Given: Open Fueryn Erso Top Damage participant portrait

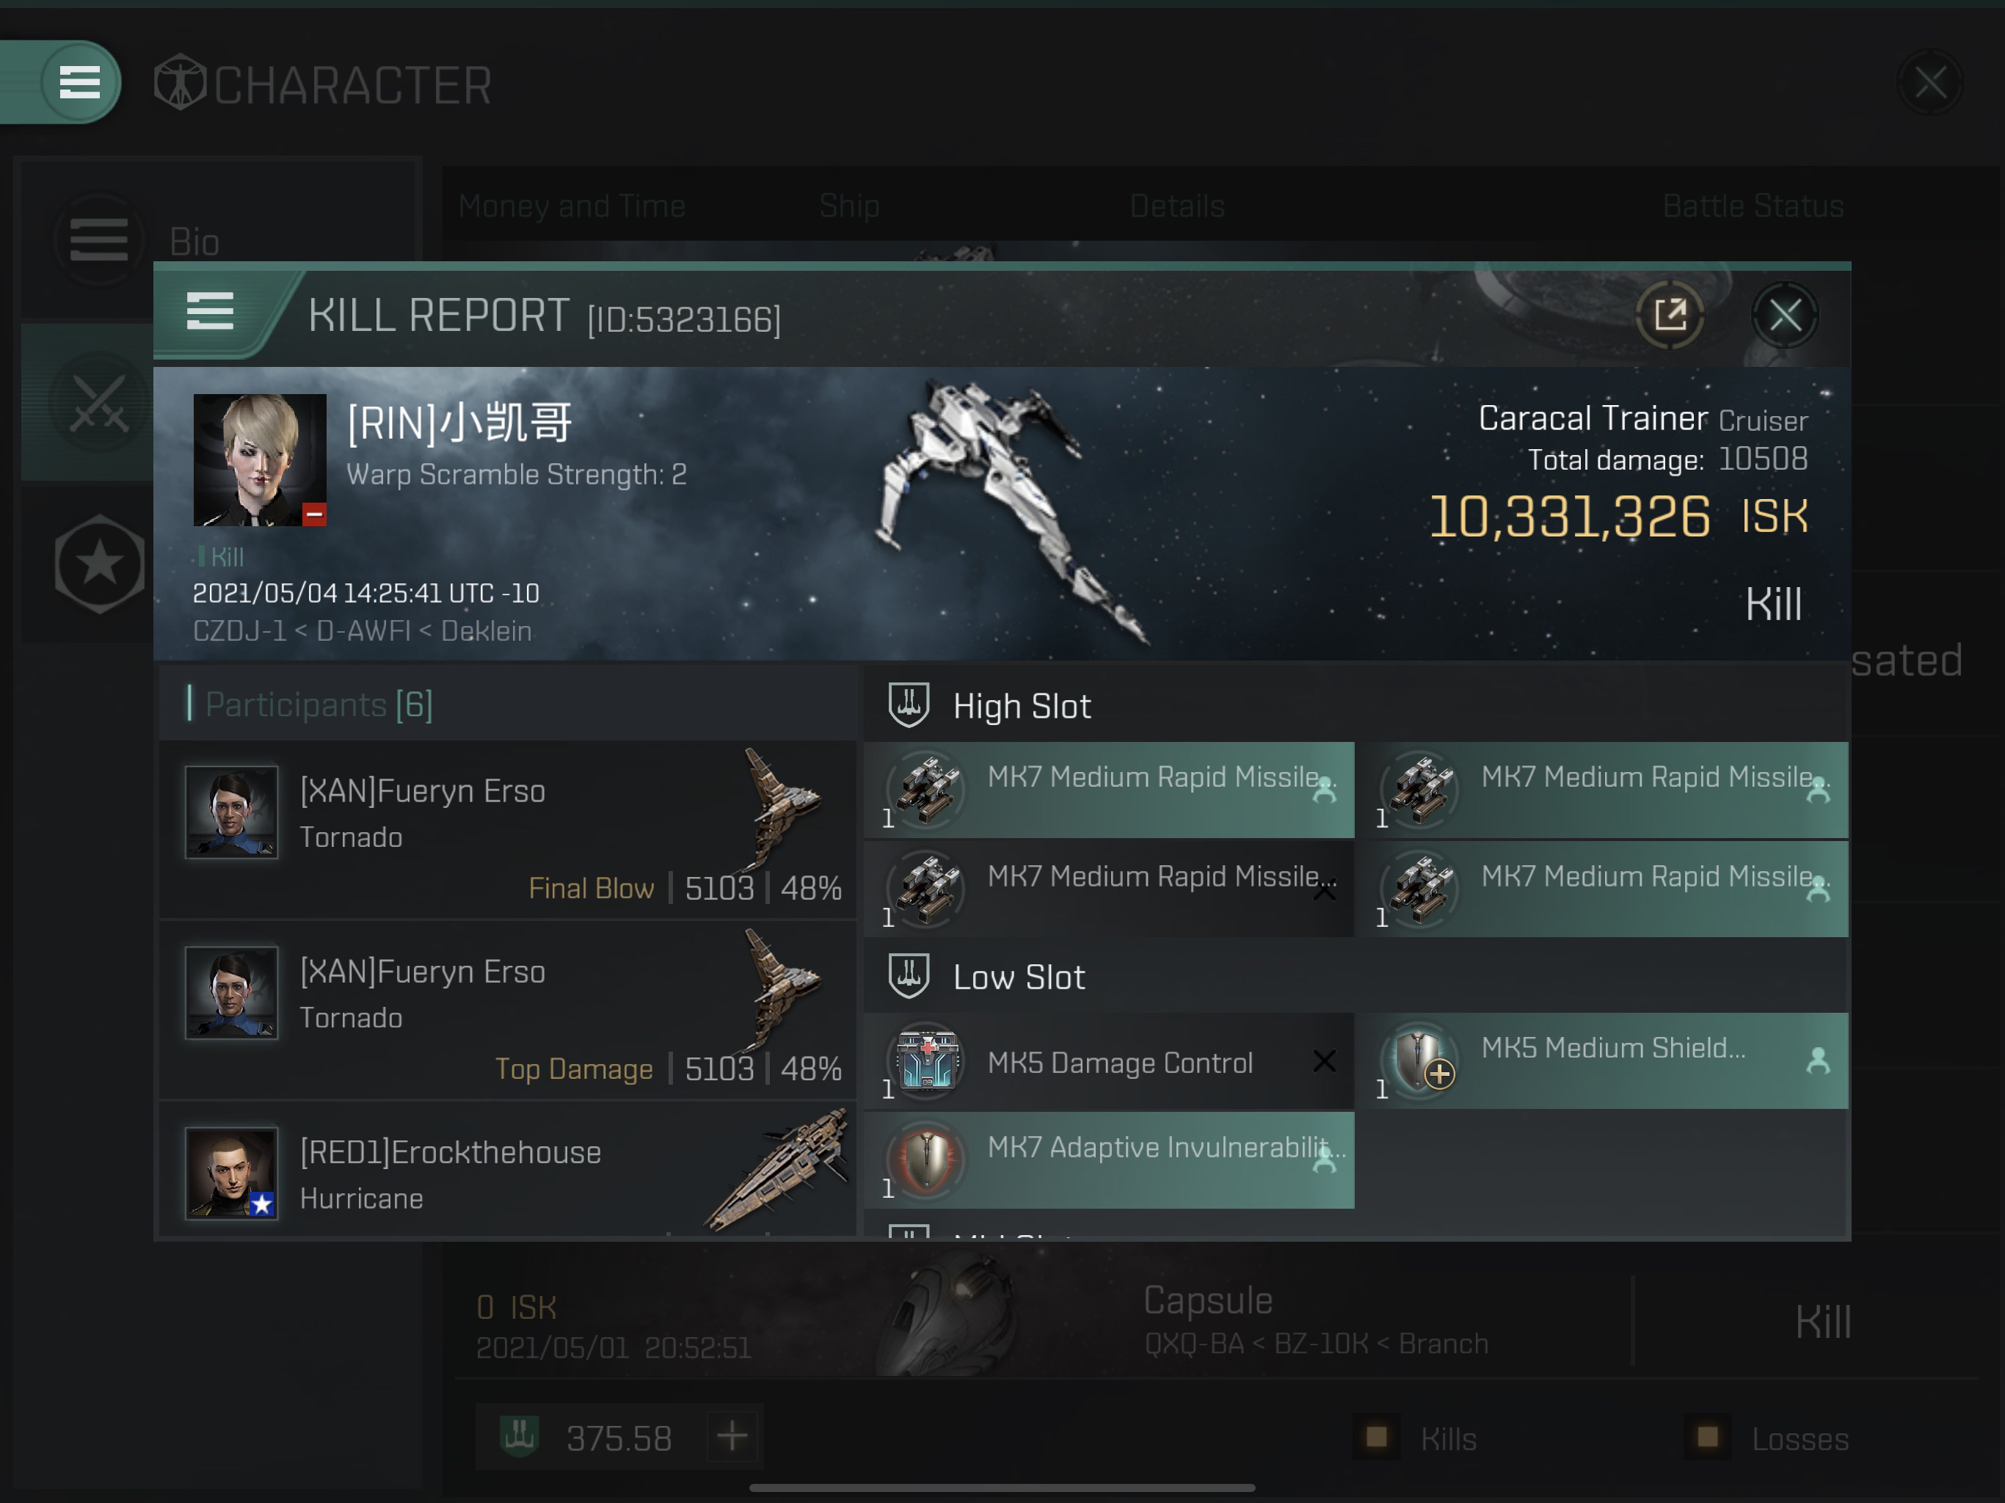Looking at the screenshot, I should 231,993.
